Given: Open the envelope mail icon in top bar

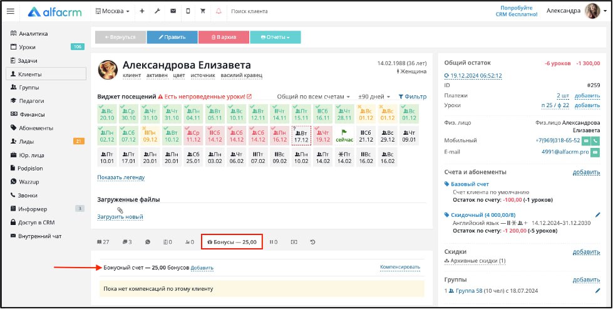Looking at the screenshot, I should [173, 11].
